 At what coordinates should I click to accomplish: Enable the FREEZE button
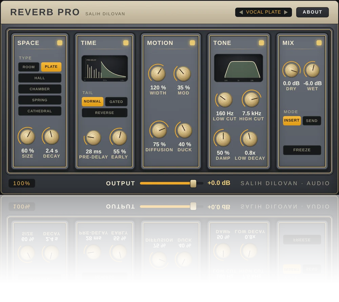(302, 150)
